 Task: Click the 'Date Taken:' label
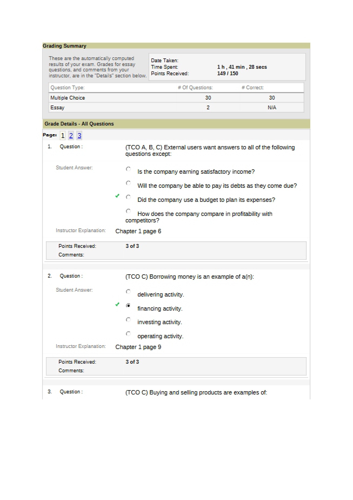point(165,60)
